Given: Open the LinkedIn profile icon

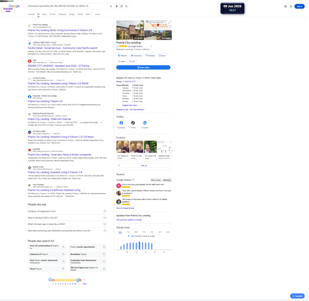Looking at the screenshot, I should [145, 123].
